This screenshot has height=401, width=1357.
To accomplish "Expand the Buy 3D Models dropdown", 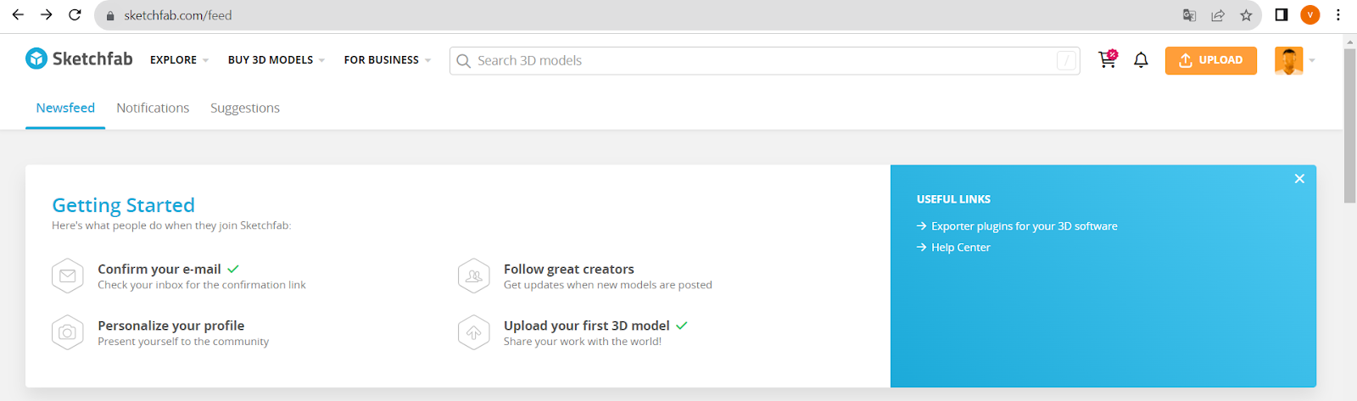I will [276, 60].
